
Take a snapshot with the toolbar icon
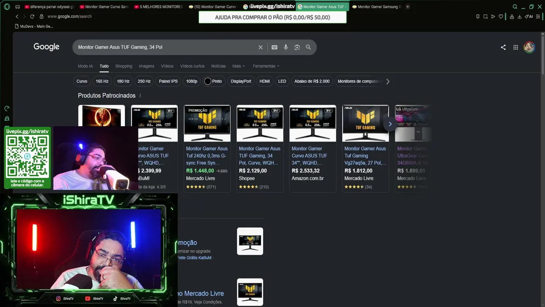pyautogui.click(x=485, y=17)
